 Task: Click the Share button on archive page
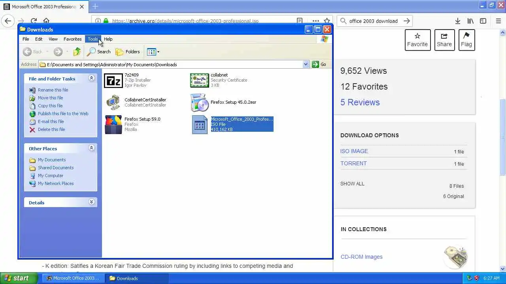click(x=444, y=40)
